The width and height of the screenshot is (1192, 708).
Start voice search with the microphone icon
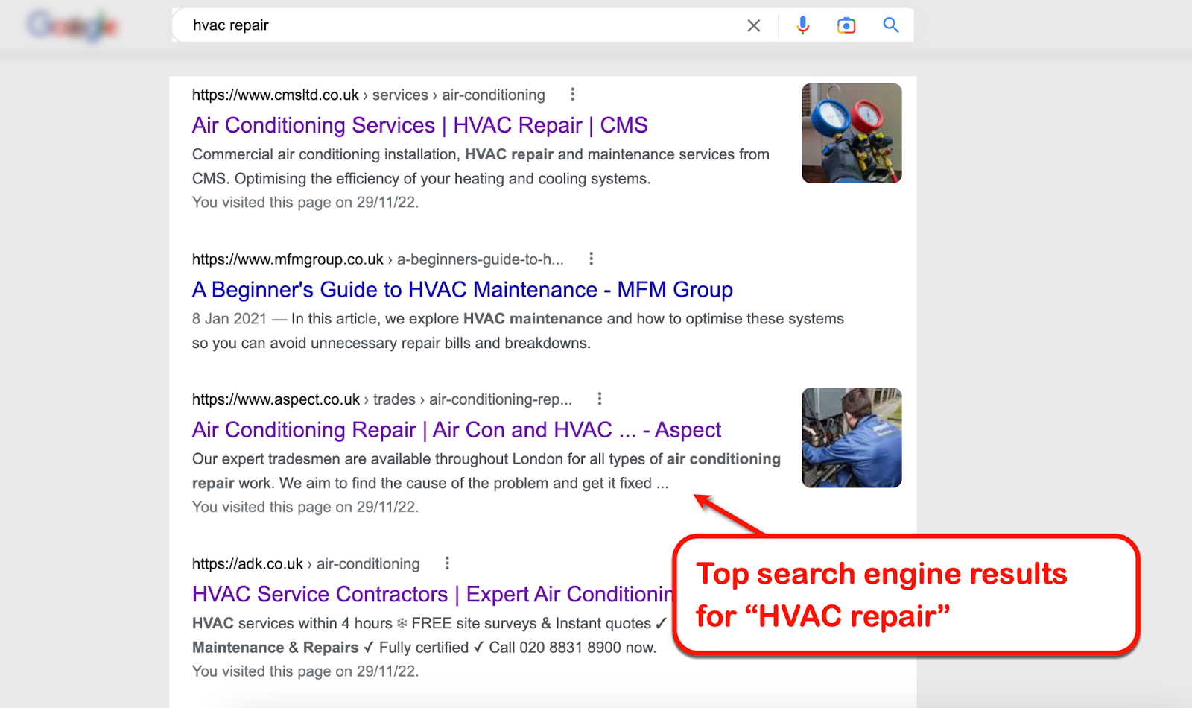pyautogui.click(x=802, y=25)
